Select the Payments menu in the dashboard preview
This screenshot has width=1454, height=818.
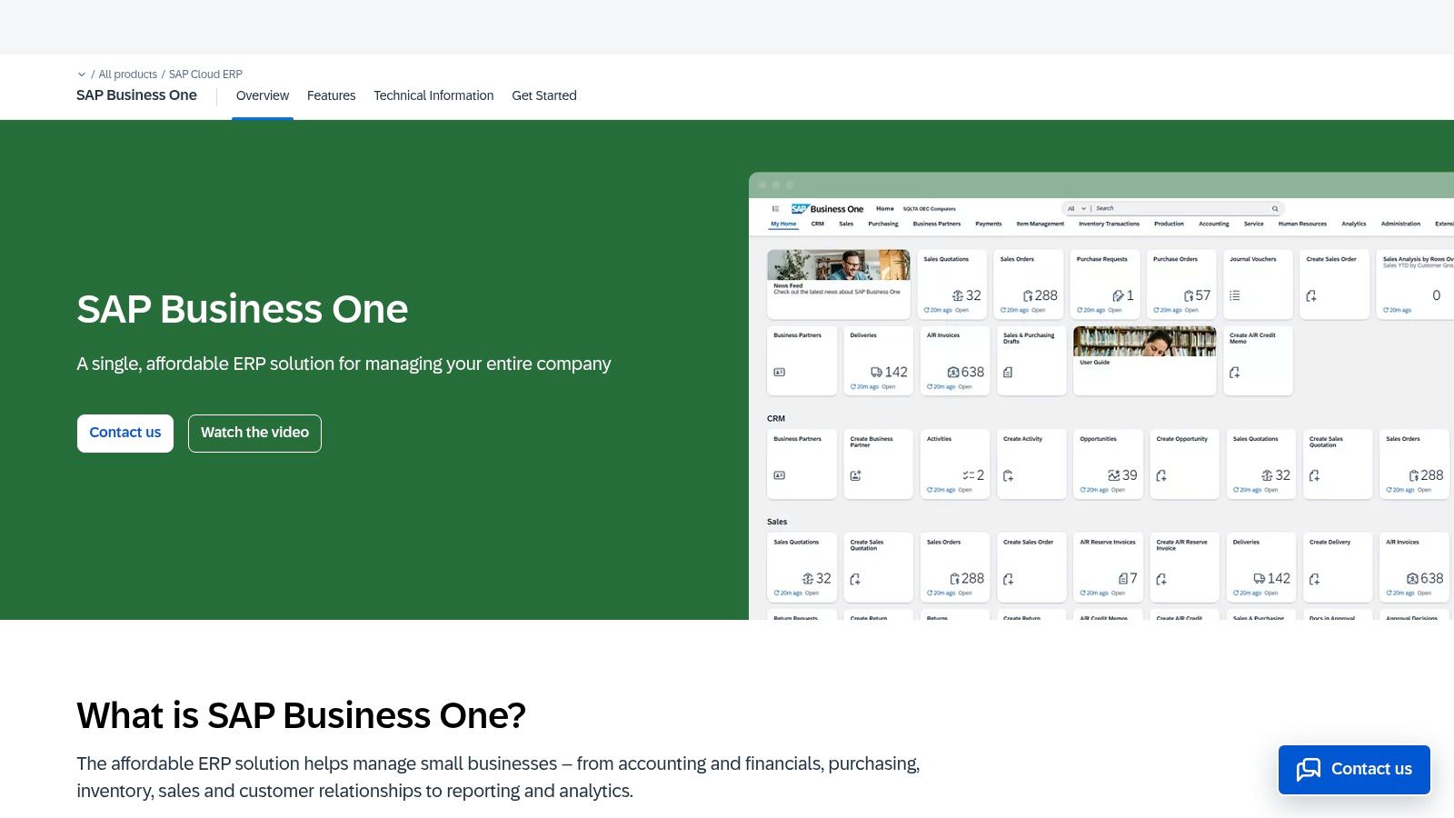(989, 224)
